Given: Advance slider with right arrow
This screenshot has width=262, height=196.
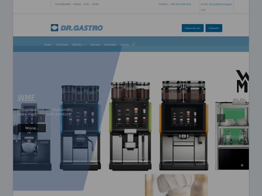Looking at the screenshot, I should 221,118.
